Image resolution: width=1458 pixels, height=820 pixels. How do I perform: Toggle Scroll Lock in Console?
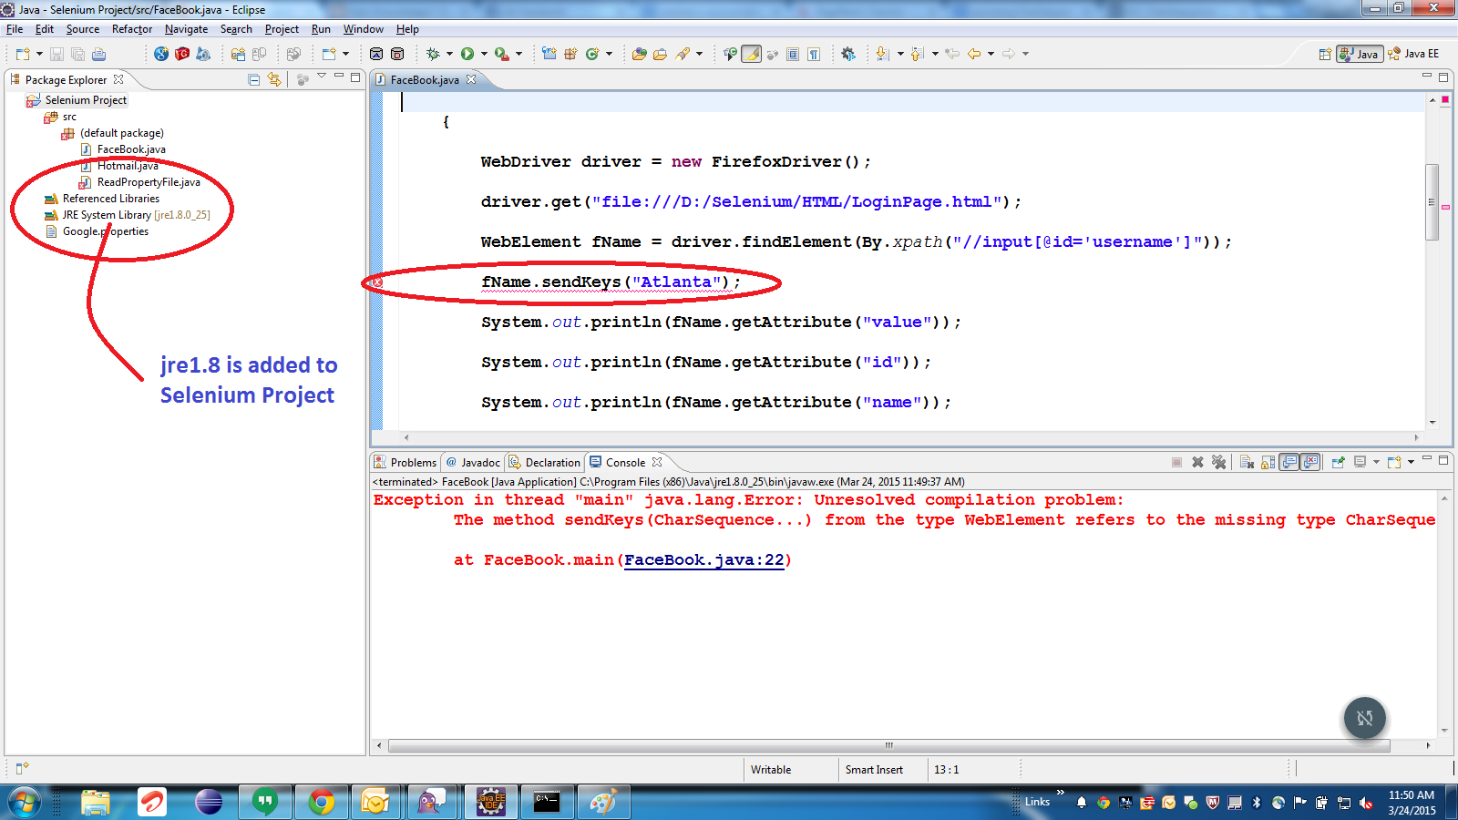pos(1268,462)
